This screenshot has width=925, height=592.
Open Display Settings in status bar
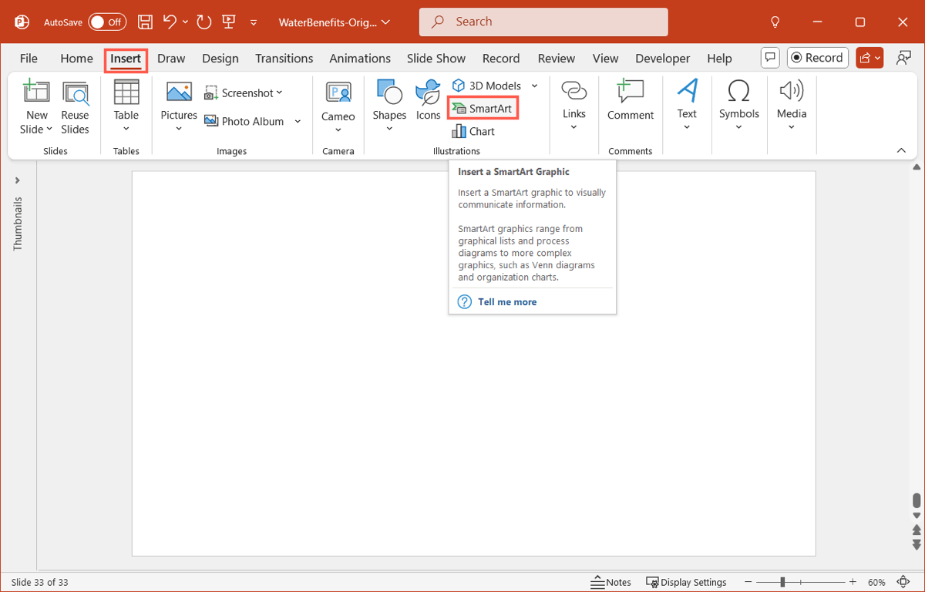[686, 582]
